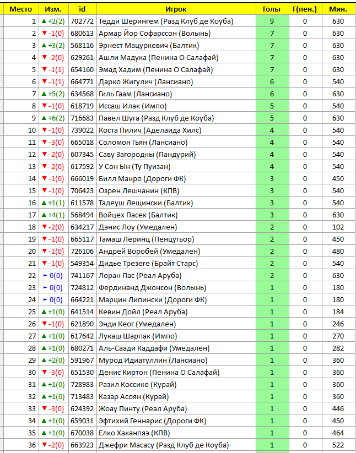Click cell Эфтихий Геннарис (Дороги ФК)
This screenshot has height=453, width=356.
[x=176, y=422]
